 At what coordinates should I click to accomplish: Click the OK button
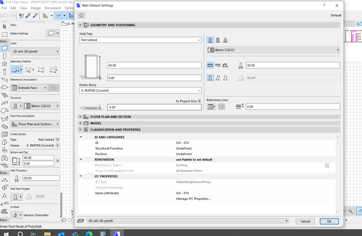pos(329,221)
